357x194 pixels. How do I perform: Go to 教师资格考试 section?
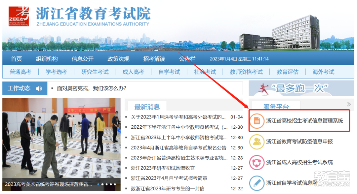pyautogui.click(x=246, y=72)
